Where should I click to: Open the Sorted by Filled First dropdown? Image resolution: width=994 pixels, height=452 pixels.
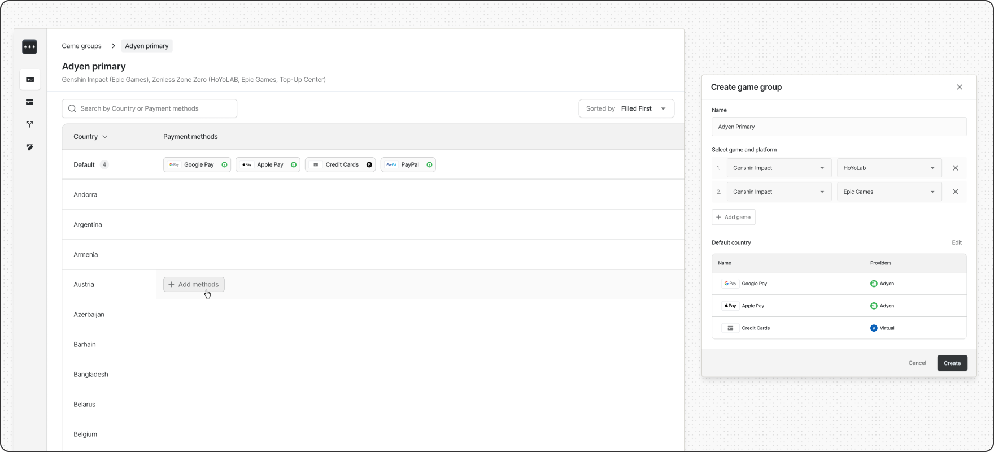[626, 108]
